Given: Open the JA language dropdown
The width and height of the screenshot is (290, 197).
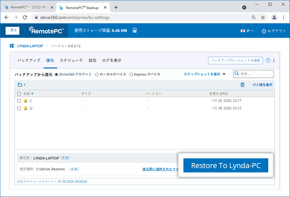Looking at the screenshot, I should (247, 31).
